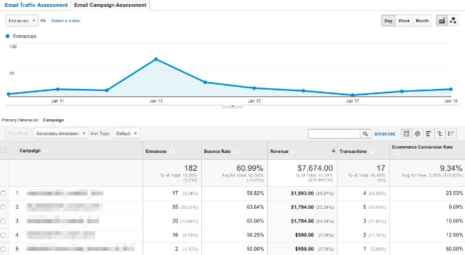Select the pivot table view icon
The height and width of the screenshot is (255, 465).
point(451,134)
